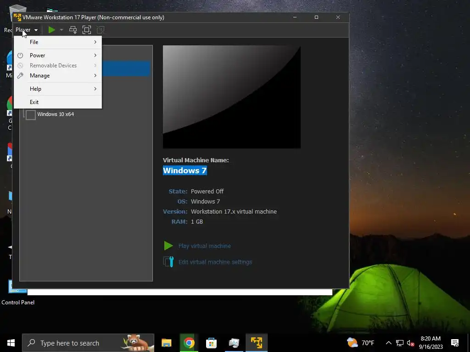Click the highlighted Windows 7 name field

tap(185, 170)
